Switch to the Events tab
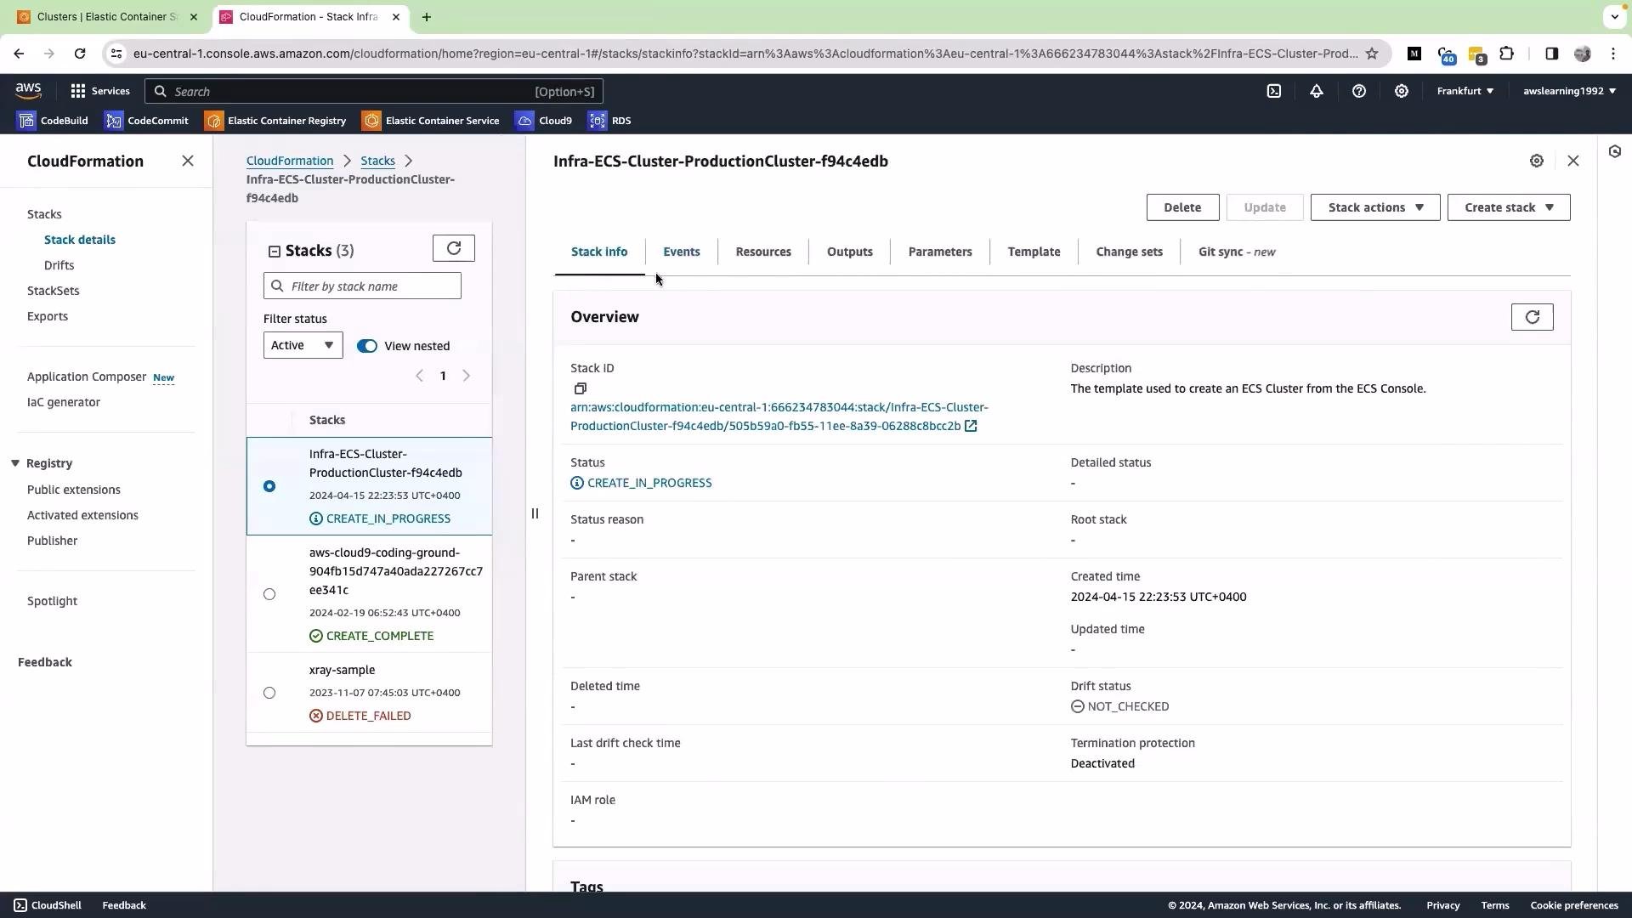Screen dimensions: 1632x918 click(682, 252)
